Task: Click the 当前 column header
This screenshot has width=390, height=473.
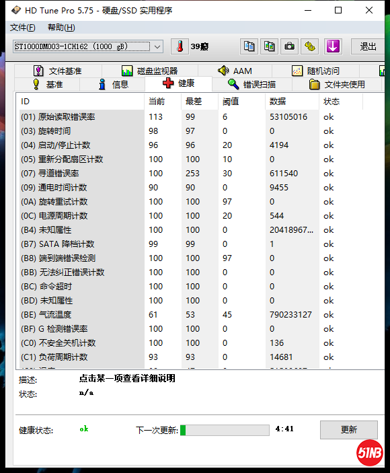Action: point(163,102)
